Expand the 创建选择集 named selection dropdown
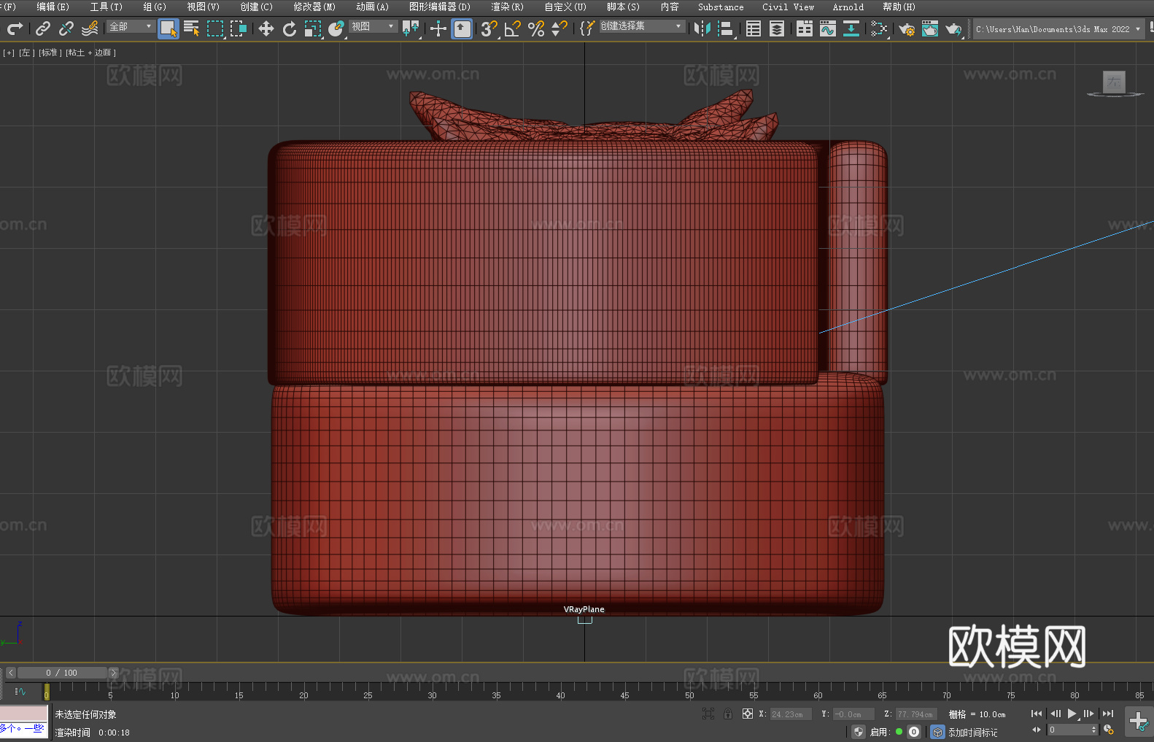This screenshot has height=742, width=1154. (641, 27)
